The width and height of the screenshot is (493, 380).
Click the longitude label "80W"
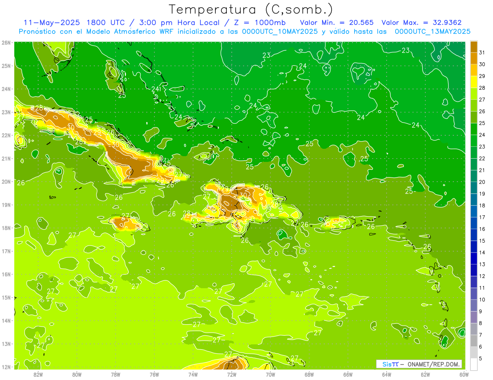click(x=77, y=374)
